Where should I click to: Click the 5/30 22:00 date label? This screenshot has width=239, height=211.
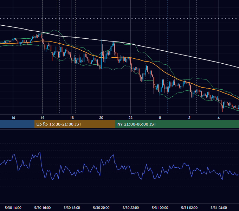pos(131,207)
